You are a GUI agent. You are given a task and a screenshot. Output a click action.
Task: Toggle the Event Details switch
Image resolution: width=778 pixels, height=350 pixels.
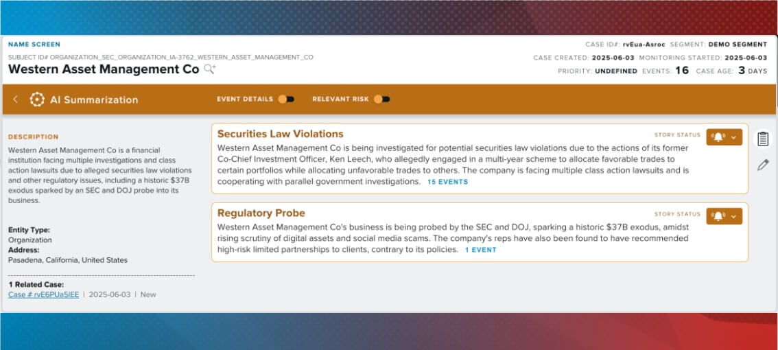(x=286, y=100)
